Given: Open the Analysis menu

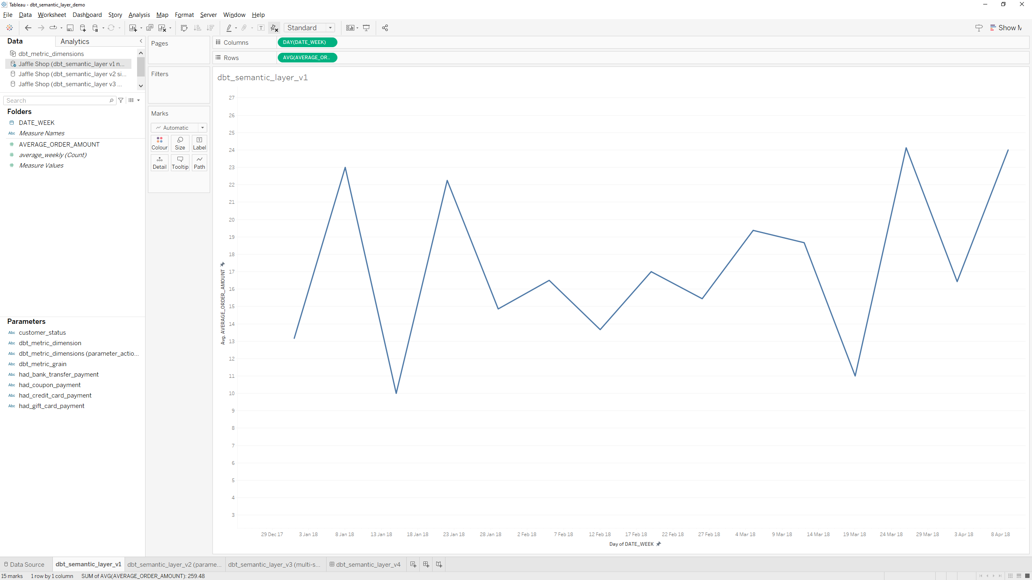Looking at the screenshot, I should click(139, 15).
